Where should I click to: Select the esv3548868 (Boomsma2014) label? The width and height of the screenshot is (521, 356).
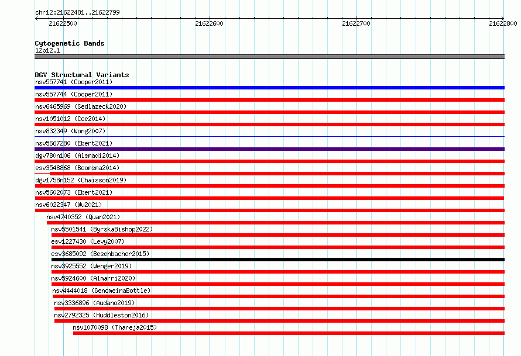(77, 168)
